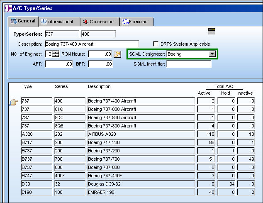Select the Boeing 717-200 description cell
Image resolution: width=263 pixels, height=203 pixels.
coord(141,142)
